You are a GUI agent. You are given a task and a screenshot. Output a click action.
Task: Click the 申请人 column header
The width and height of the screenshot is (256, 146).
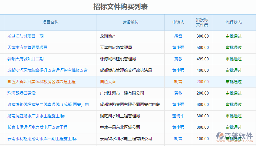coord(178,22)
